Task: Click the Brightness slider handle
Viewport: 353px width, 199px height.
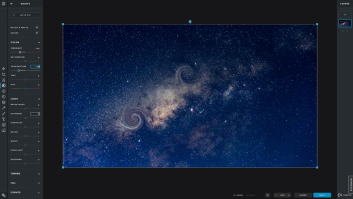Action: (x=25, y=109)
